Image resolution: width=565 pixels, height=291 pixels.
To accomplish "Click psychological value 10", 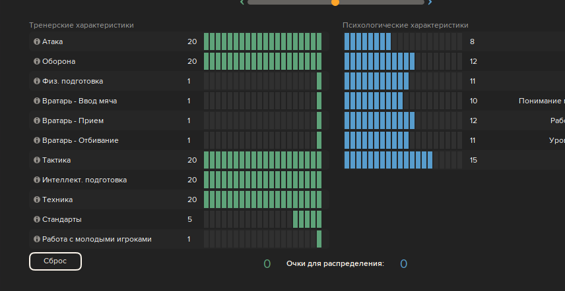I will 473,101.
